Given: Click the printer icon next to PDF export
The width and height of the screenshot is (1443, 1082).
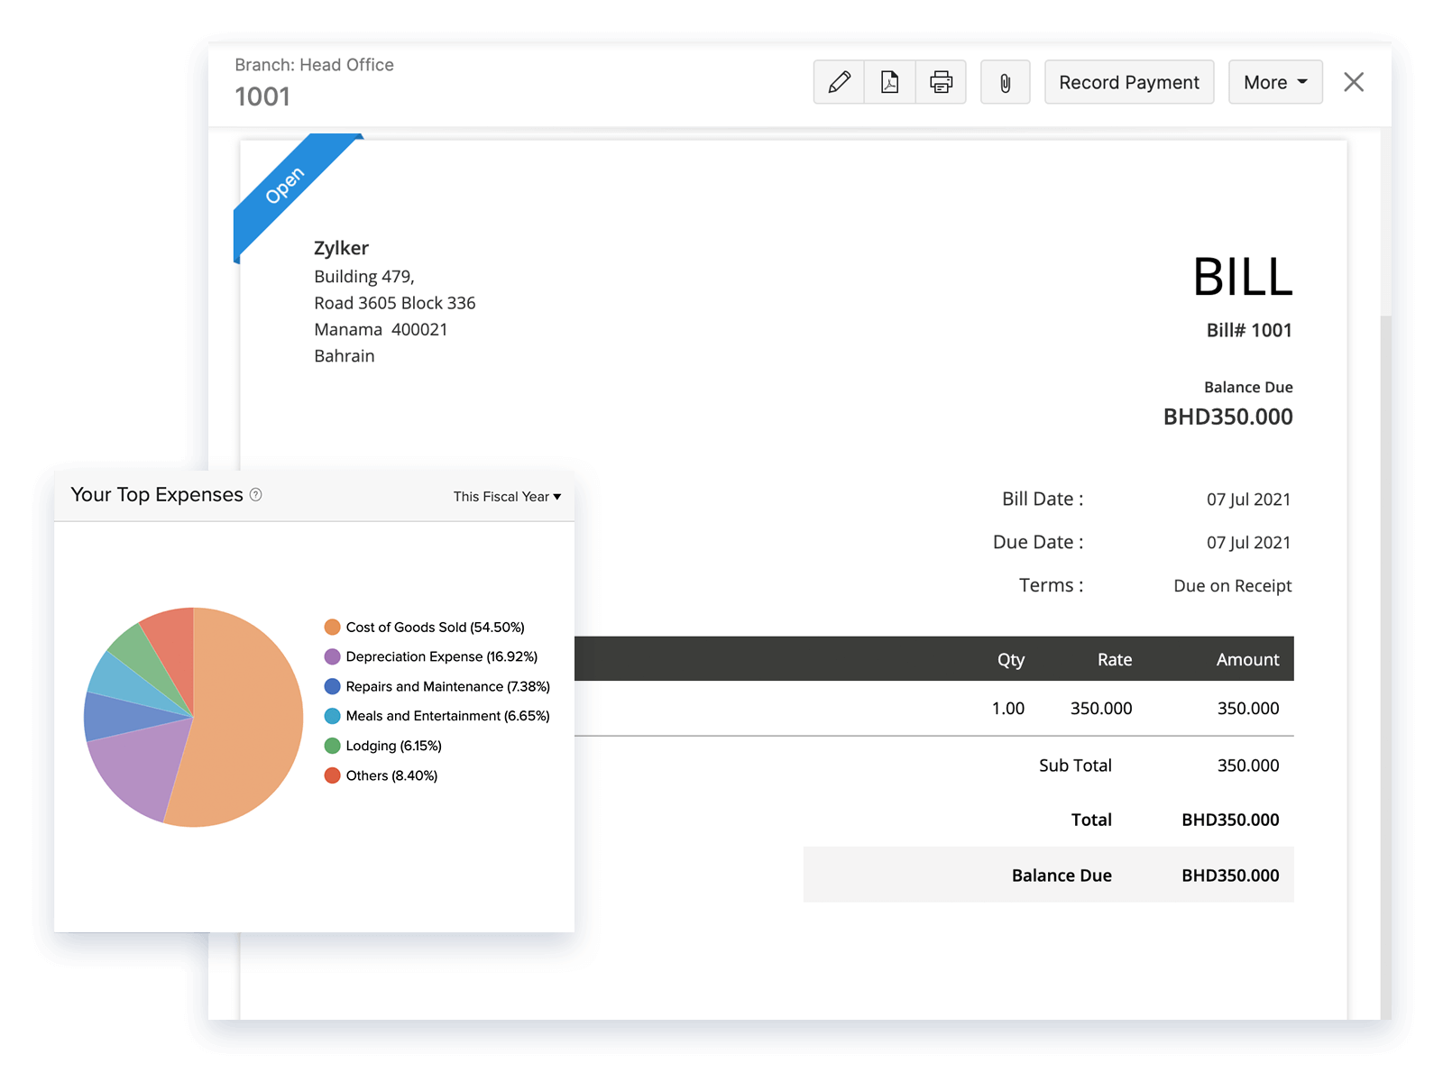Looking at the screenshot, I should point(941,82).
